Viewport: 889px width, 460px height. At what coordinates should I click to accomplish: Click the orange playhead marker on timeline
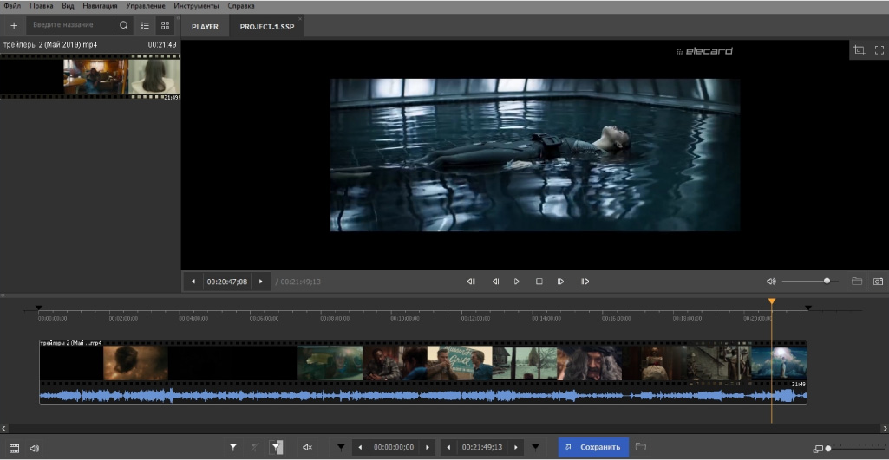tap(772, 302)
